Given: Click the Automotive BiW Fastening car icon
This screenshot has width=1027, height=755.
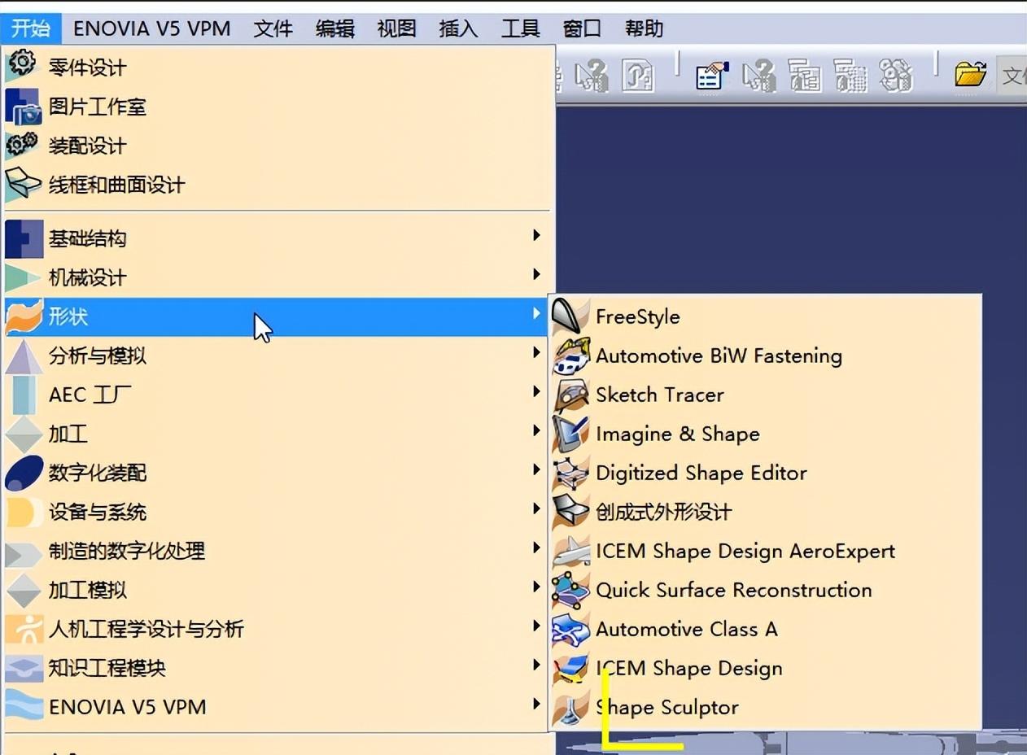Looking at the screenshot, I should 570,356.
